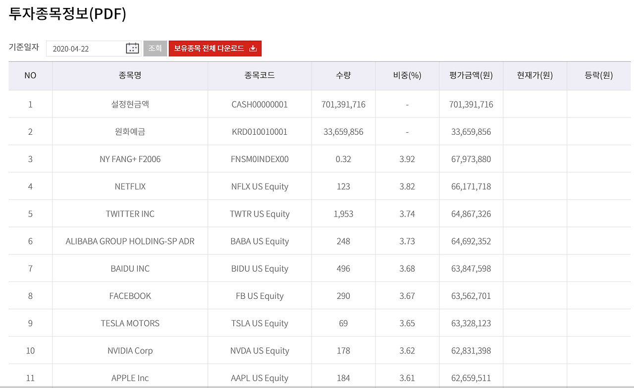Click the 기준일자 label
Viewport: 634px width, 388px height.
[x=24, y=47]
